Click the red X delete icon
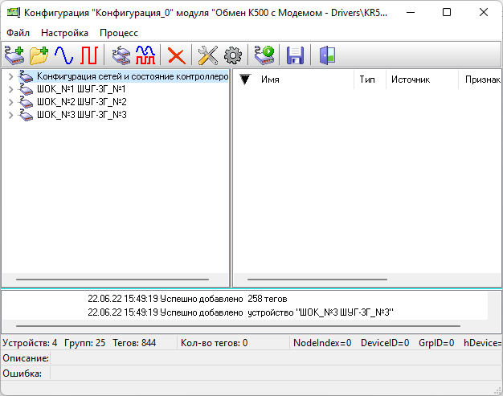The image size is (503, 396). (x=176, y=55)
